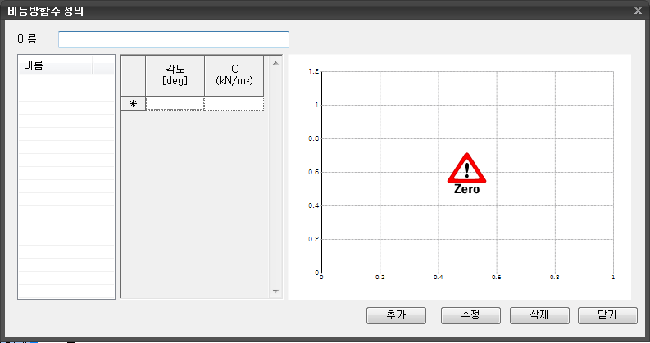The height and width of the screenshot is (343, 650).
Task: Hit the 삭제 button
Action: [x=539, y=314]
